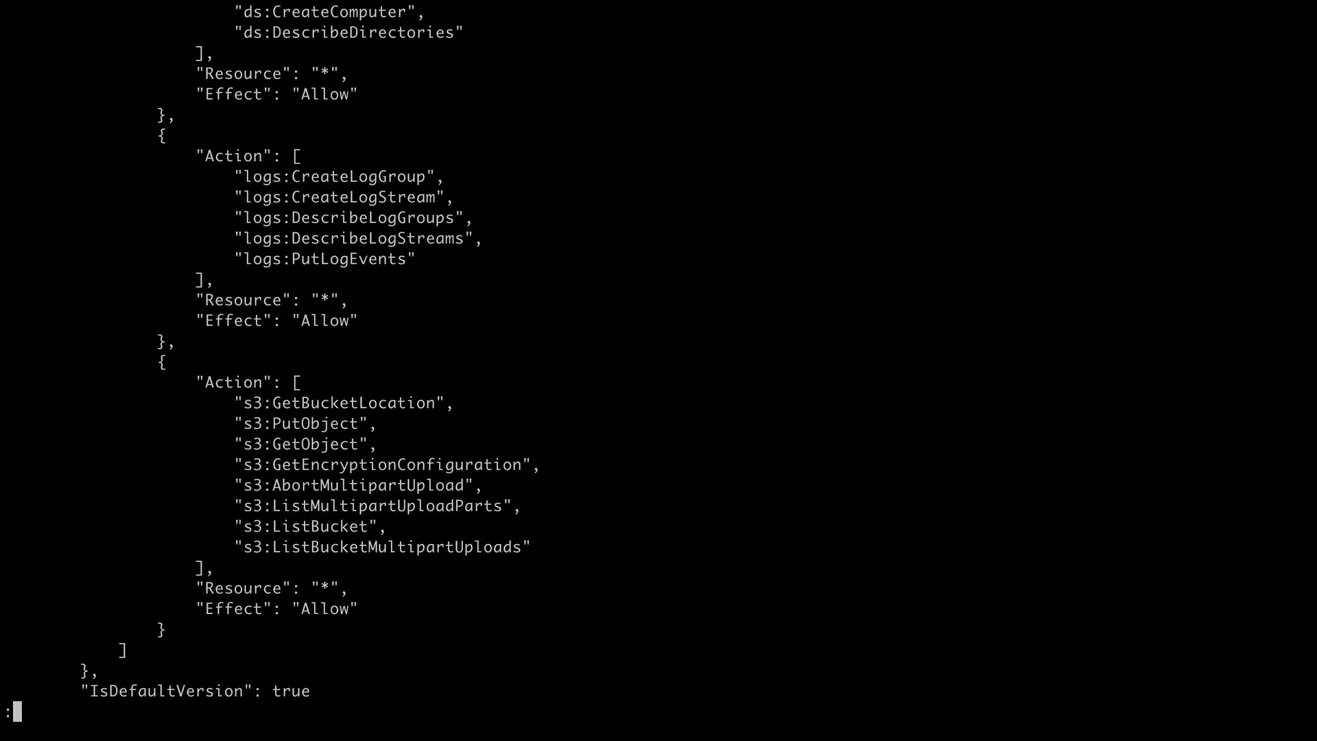
Task: Select "s3:AbortMultipartUpload" line
Action: coord(359,486)
